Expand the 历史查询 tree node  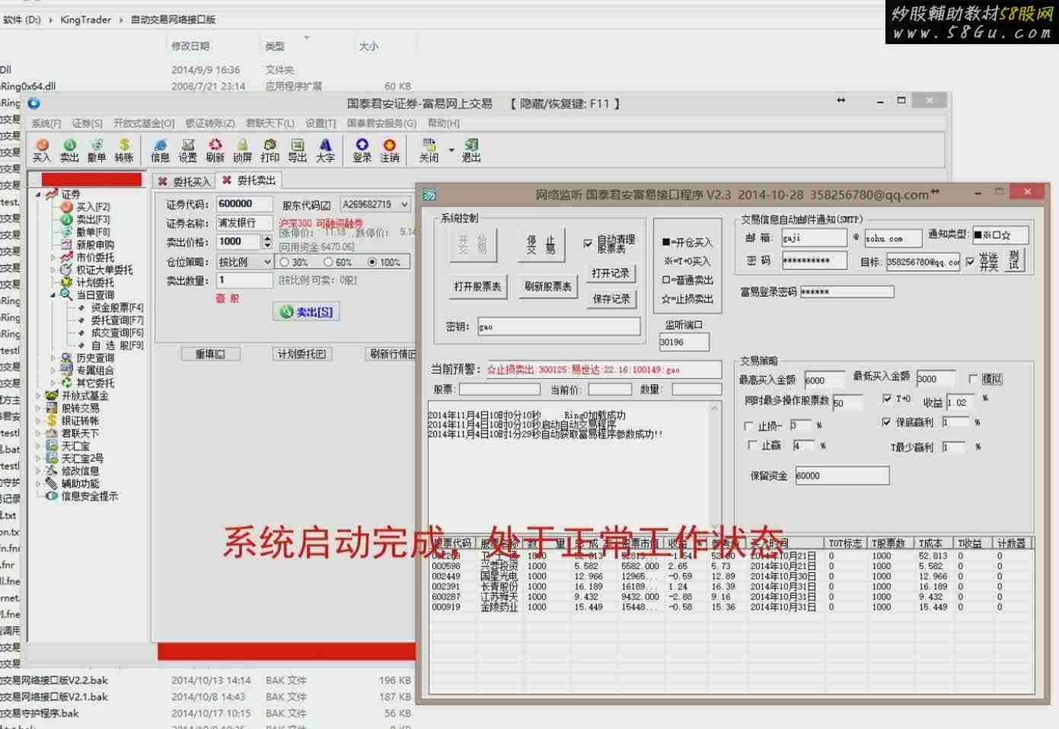[53, 358]
